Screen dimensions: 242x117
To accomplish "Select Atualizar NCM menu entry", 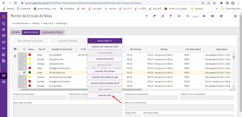I will click(x=105, y=95).
